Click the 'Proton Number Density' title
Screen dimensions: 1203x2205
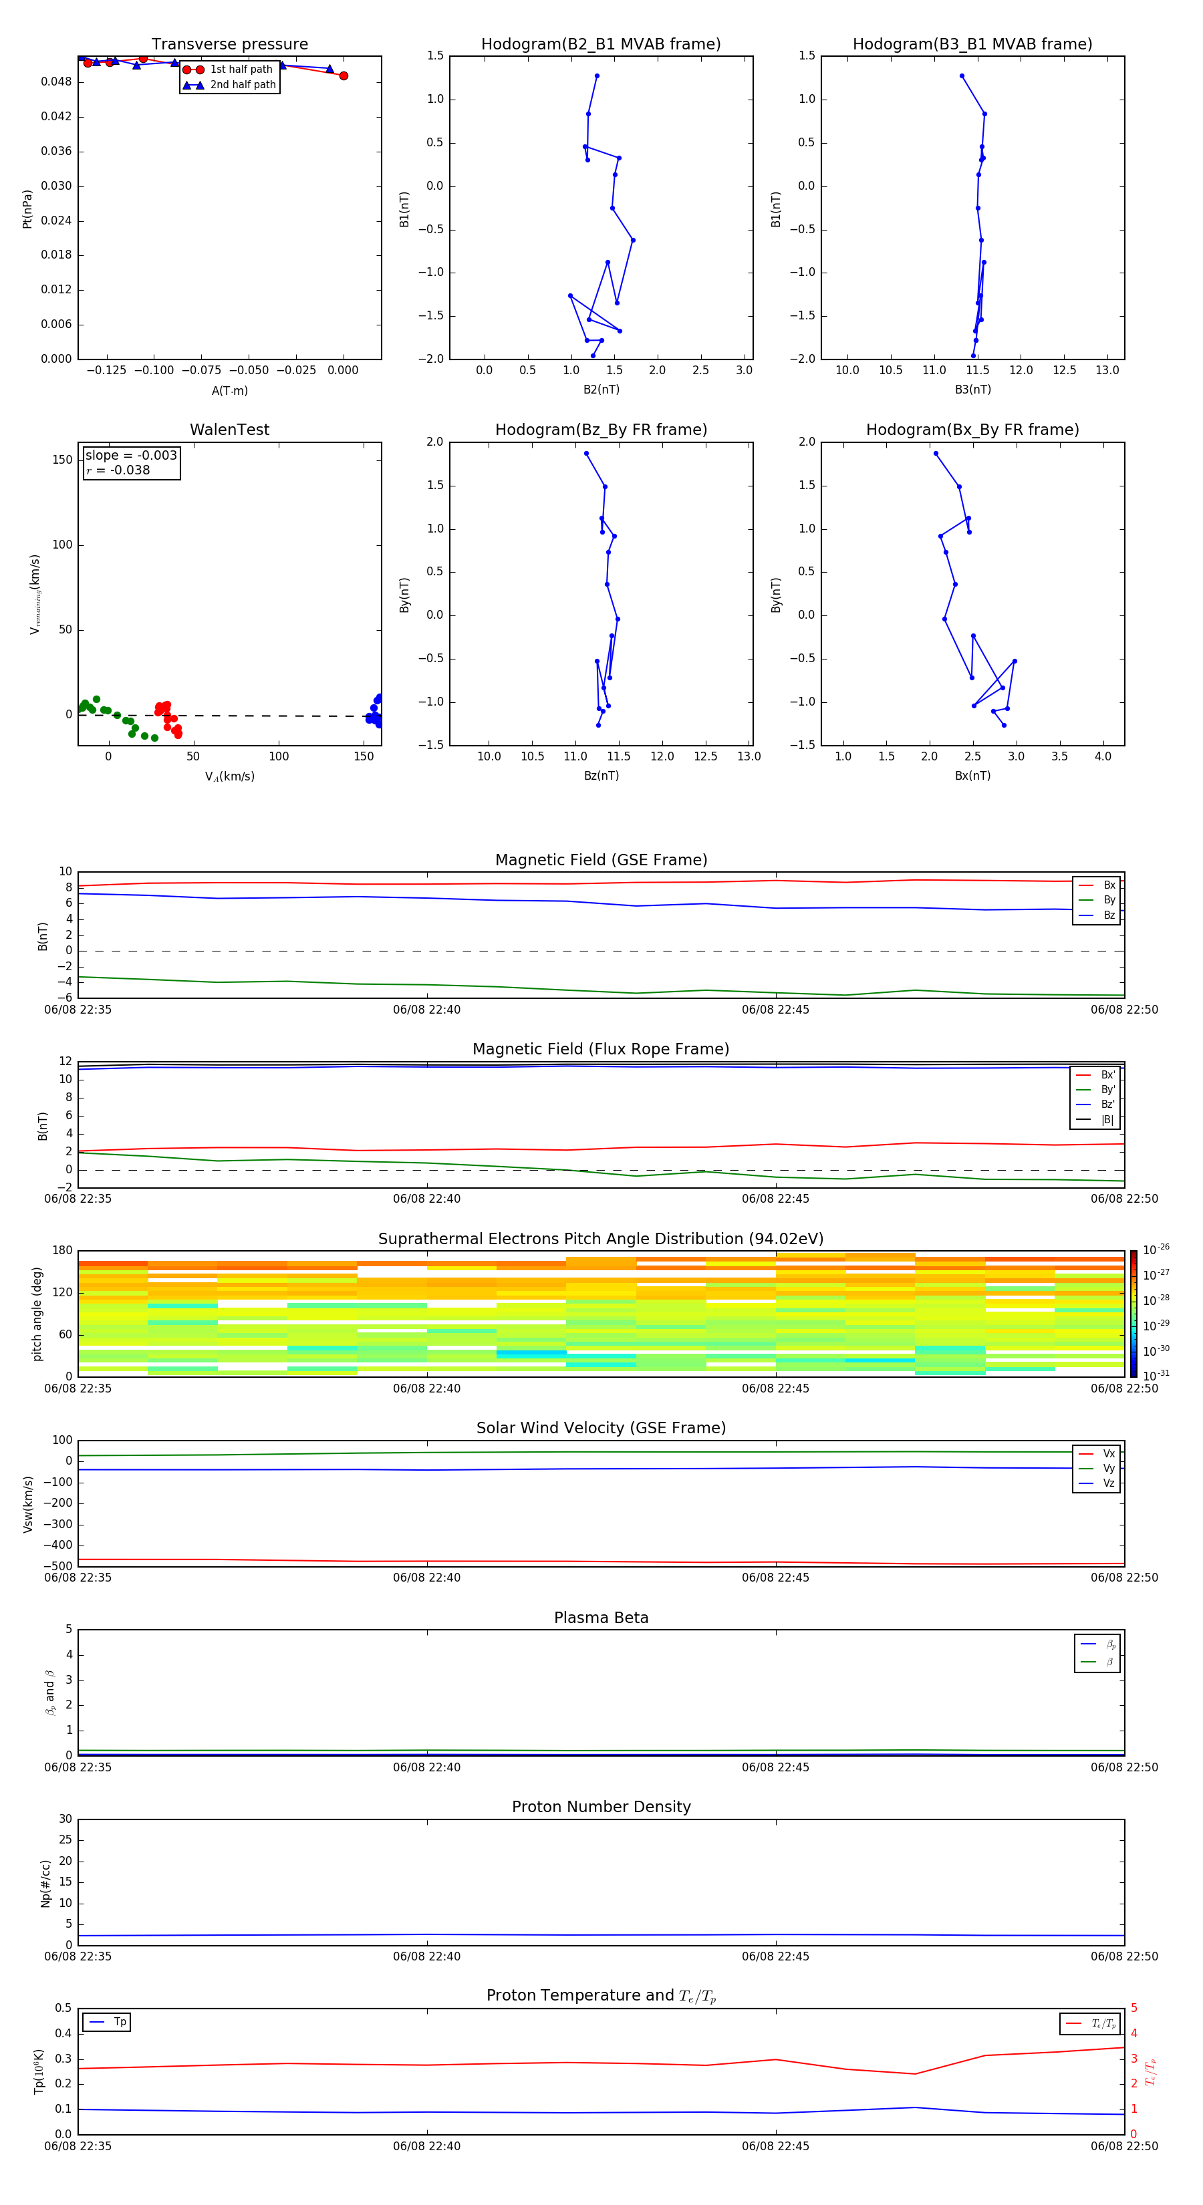pos(600,1806)
